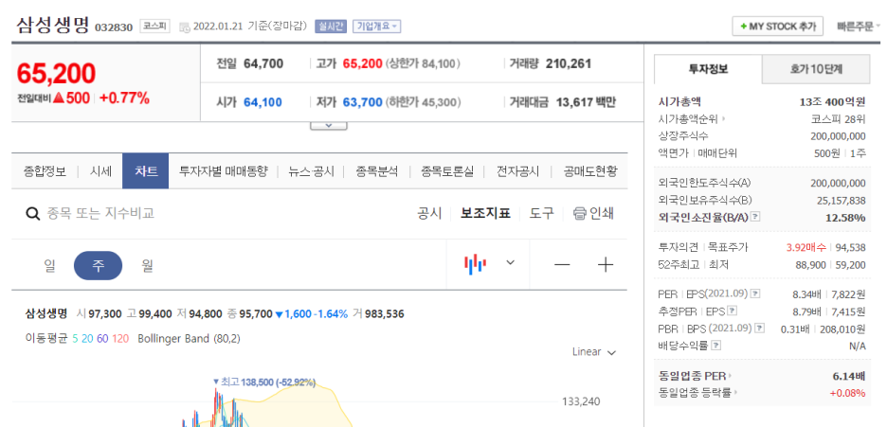
Task: Click help icon next to 배당수익률
Action: coord(716,345)
